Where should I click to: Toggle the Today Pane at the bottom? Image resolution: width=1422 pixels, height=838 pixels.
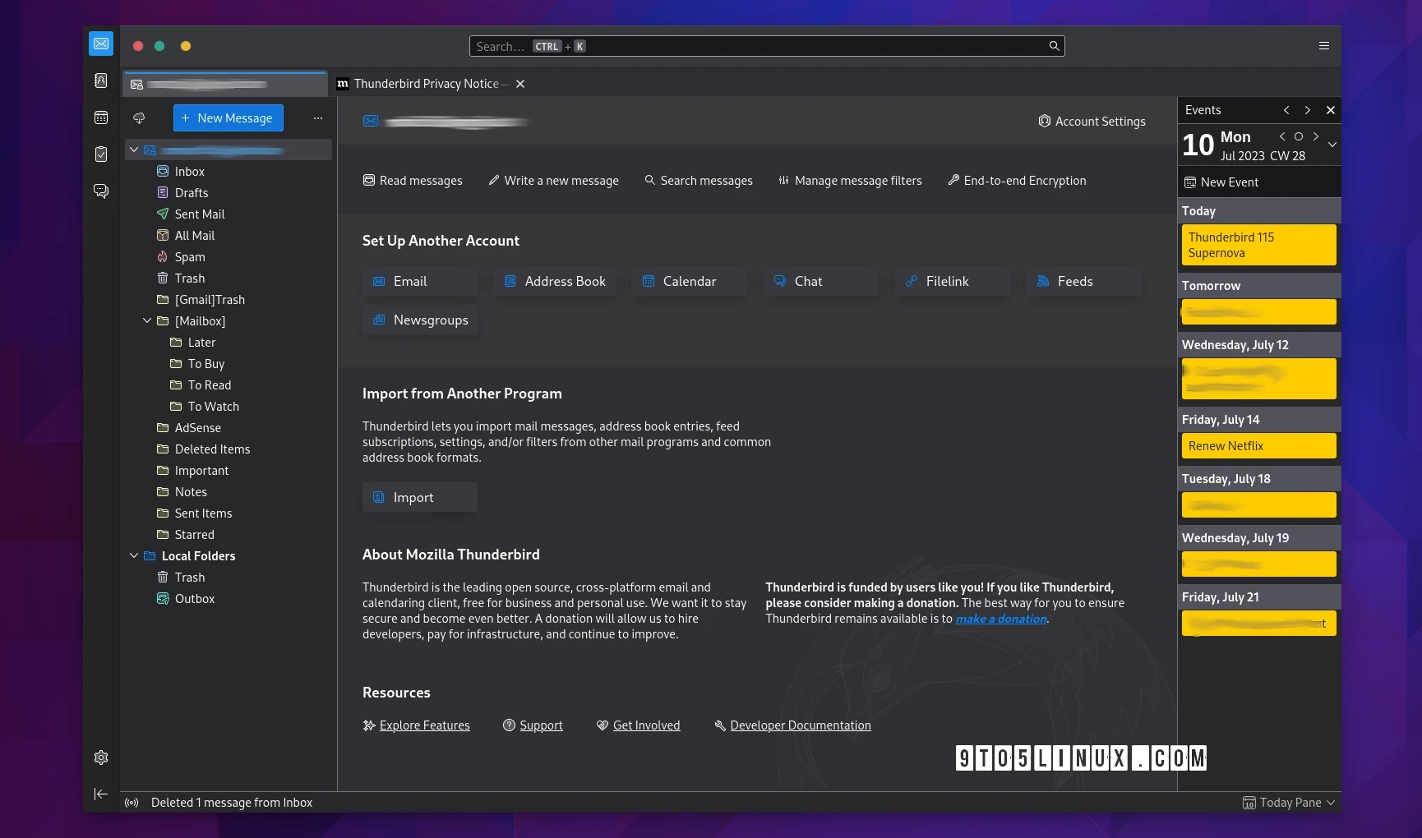tap(1287, 802)
